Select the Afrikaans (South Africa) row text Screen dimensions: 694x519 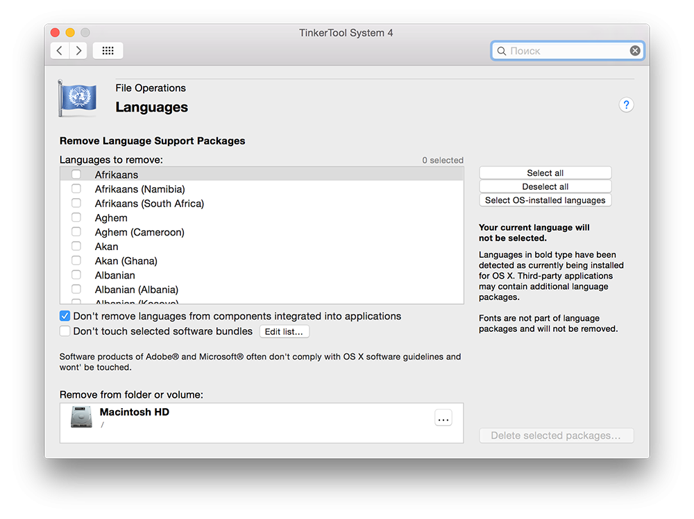click(150, 204)
